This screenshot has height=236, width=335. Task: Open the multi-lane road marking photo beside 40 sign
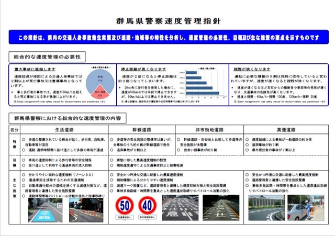click(x=180, y=208)
